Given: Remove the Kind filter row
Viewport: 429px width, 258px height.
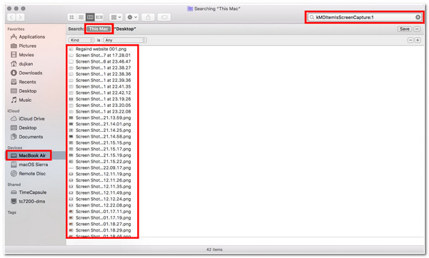Looking at the screenshot, I should (x=410, y=40).
